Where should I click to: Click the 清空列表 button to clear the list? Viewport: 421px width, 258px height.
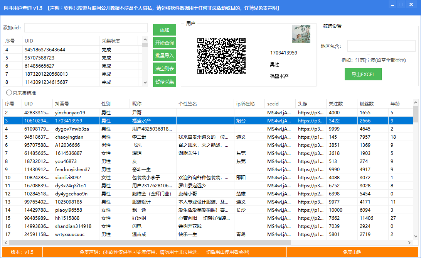pos(164,68)
